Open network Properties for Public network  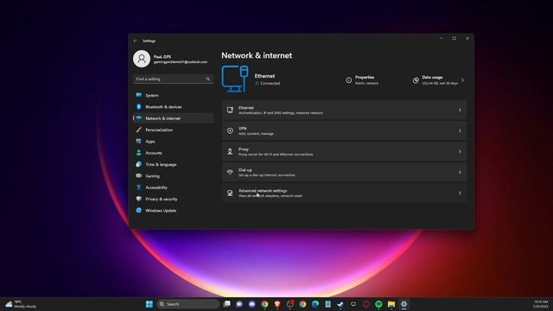pyautogui.click(x=362, y=80)
